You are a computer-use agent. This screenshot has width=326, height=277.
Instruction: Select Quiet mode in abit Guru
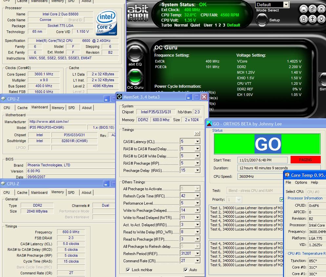195,25
